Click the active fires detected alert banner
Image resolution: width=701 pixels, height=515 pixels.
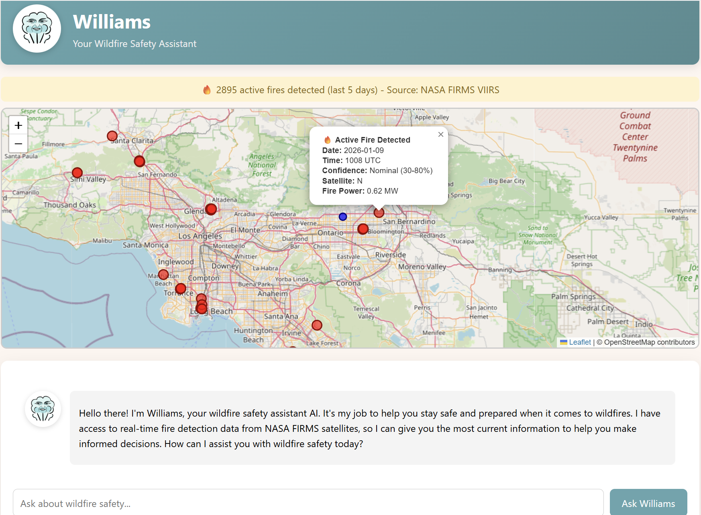[x=350, y=90]
